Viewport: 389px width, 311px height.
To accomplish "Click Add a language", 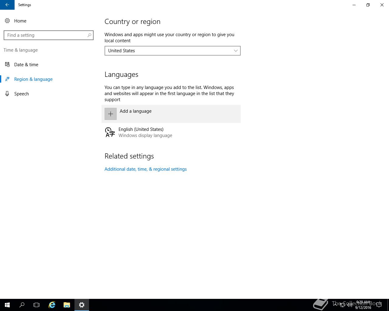I will 171,114.
